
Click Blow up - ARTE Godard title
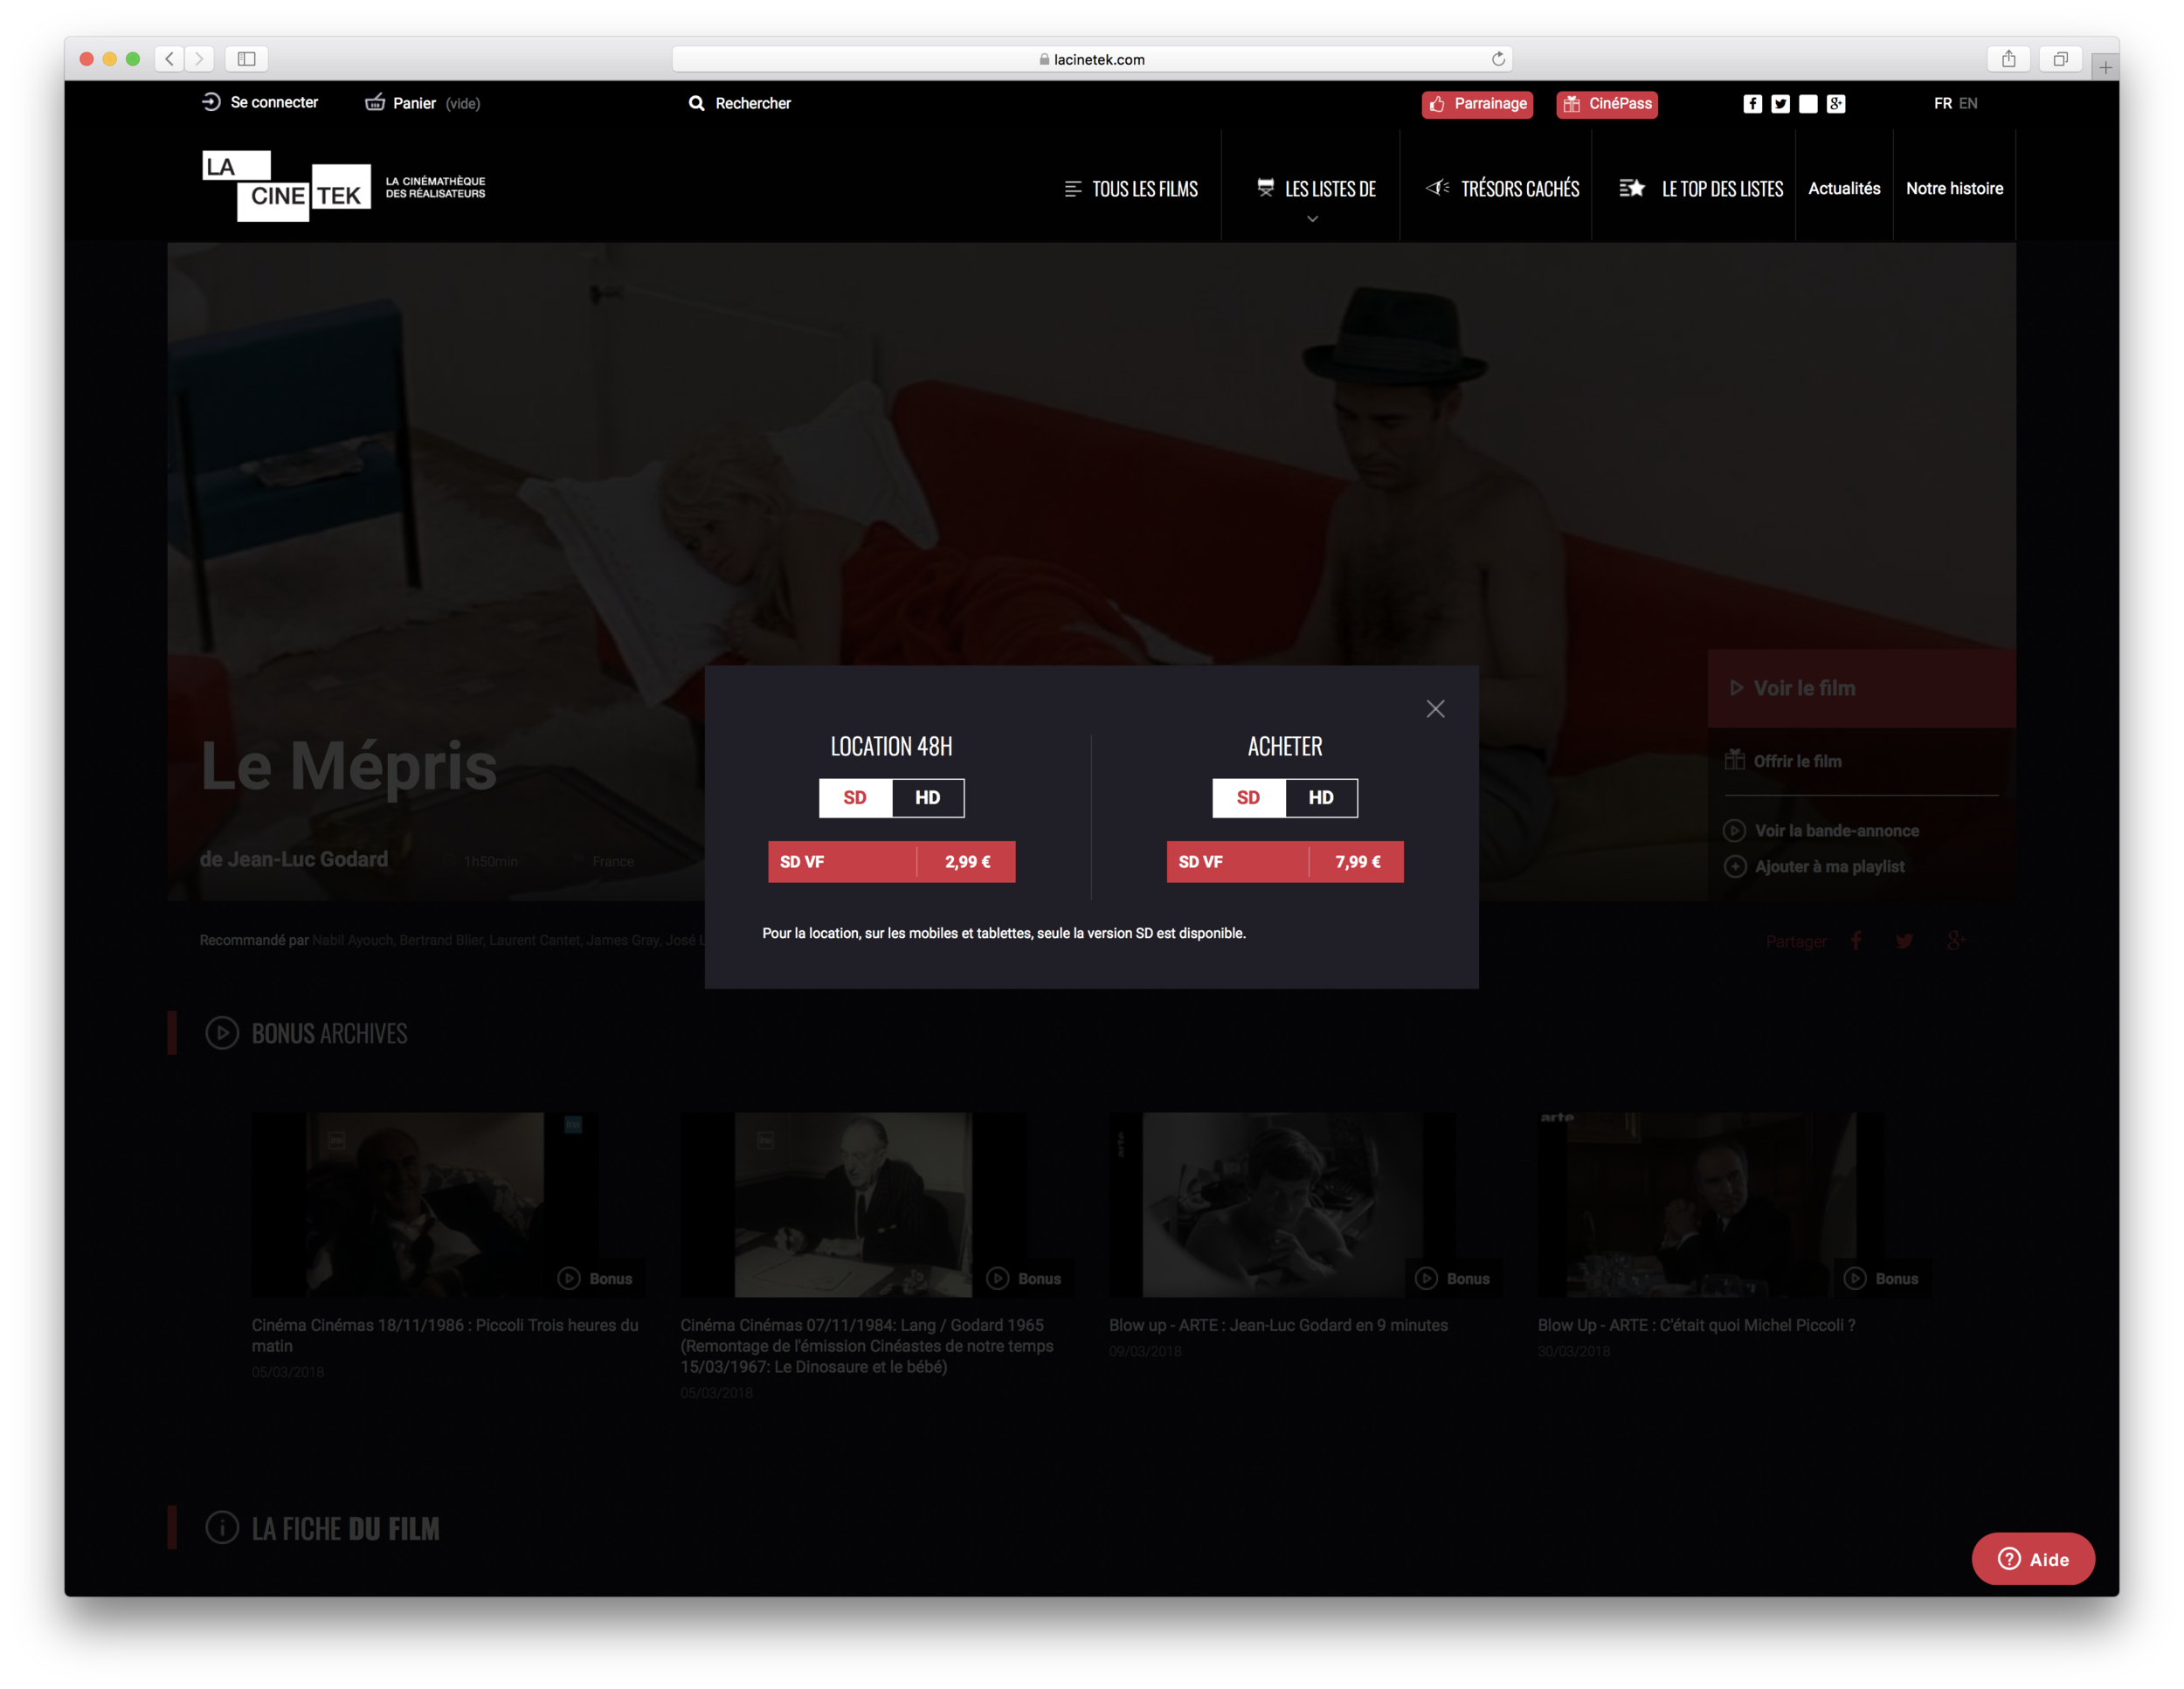1278,1324
